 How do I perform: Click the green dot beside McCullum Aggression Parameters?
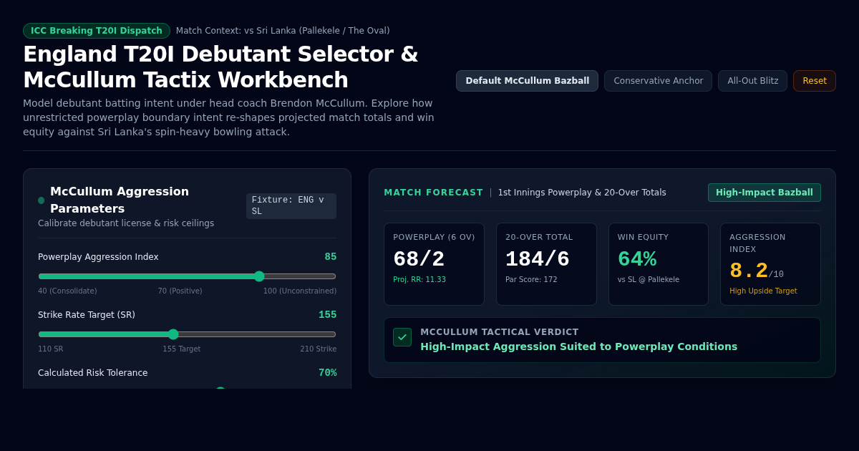[x=41, y=200]
